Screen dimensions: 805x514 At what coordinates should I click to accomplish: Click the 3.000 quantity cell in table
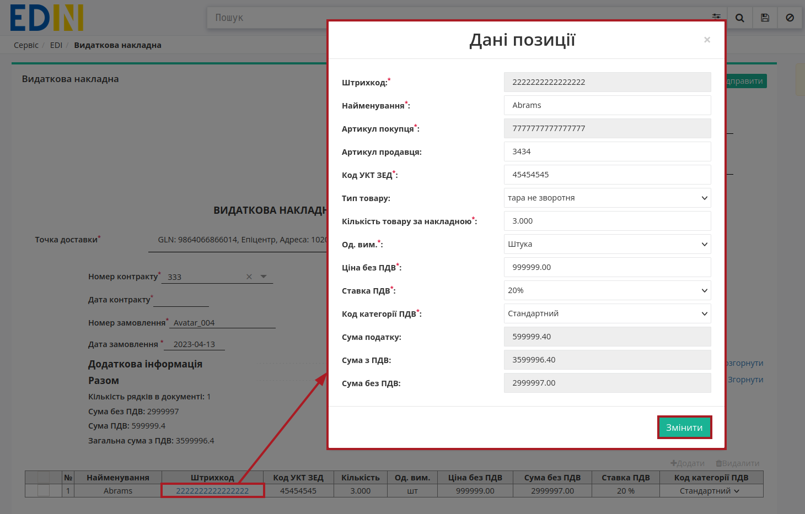(361, 491)
